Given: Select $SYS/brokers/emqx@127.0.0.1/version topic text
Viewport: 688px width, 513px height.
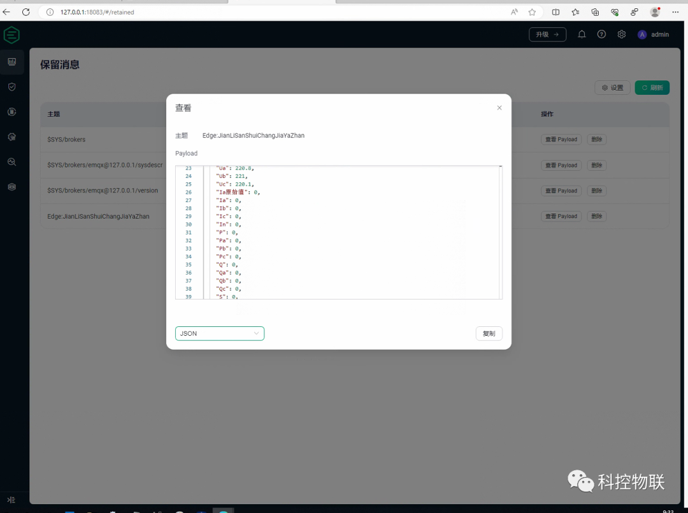Looking at the screenshot, I should click(x=103, y=191).
